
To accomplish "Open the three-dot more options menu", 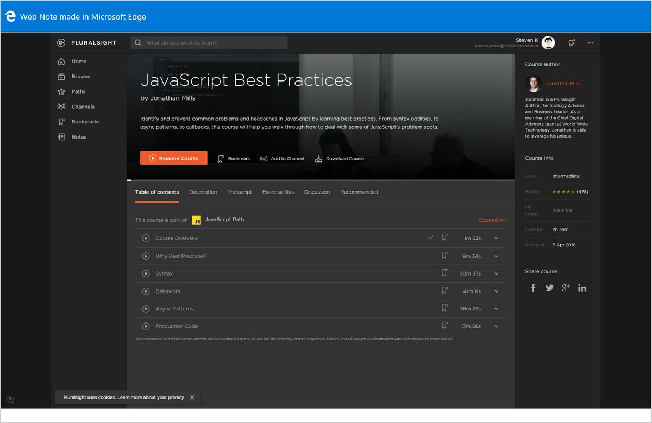I will coord(591,43).
